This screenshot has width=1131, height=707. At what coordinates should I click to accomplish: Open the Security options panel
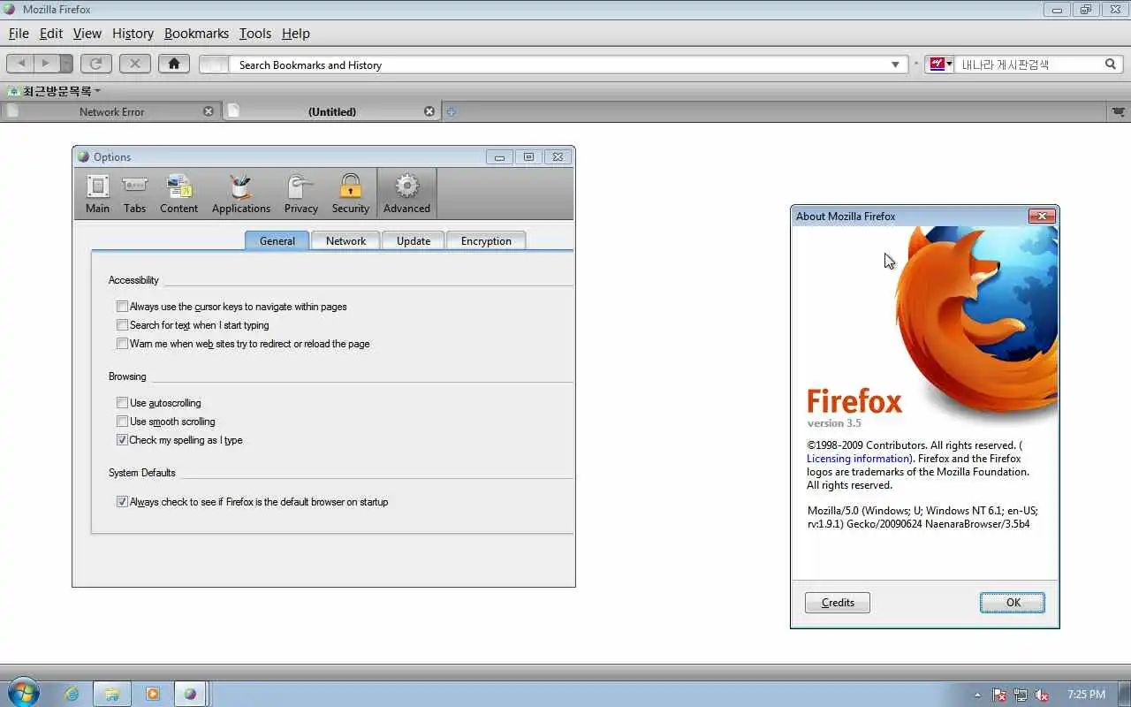350,194
